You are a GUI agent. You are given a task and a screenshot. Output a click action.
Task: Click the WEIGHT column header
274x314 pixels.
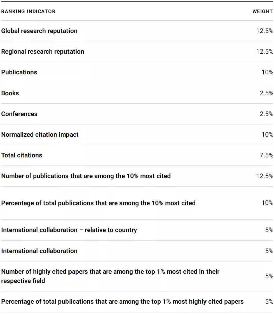tap(263, 11)
